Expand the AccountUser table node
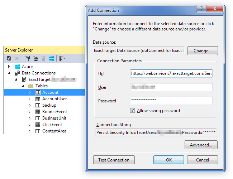This screenshot has width=233, height=179. [x=30, y=99]
